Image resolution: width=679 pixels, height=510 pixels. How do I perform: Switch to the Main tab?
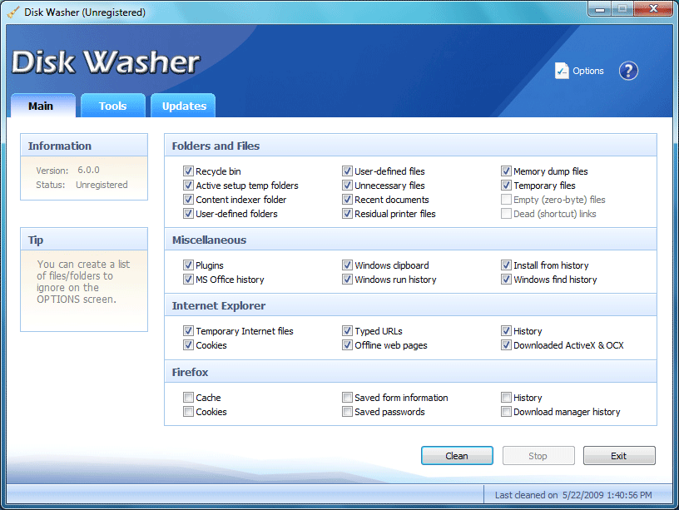tap(43, 106)
